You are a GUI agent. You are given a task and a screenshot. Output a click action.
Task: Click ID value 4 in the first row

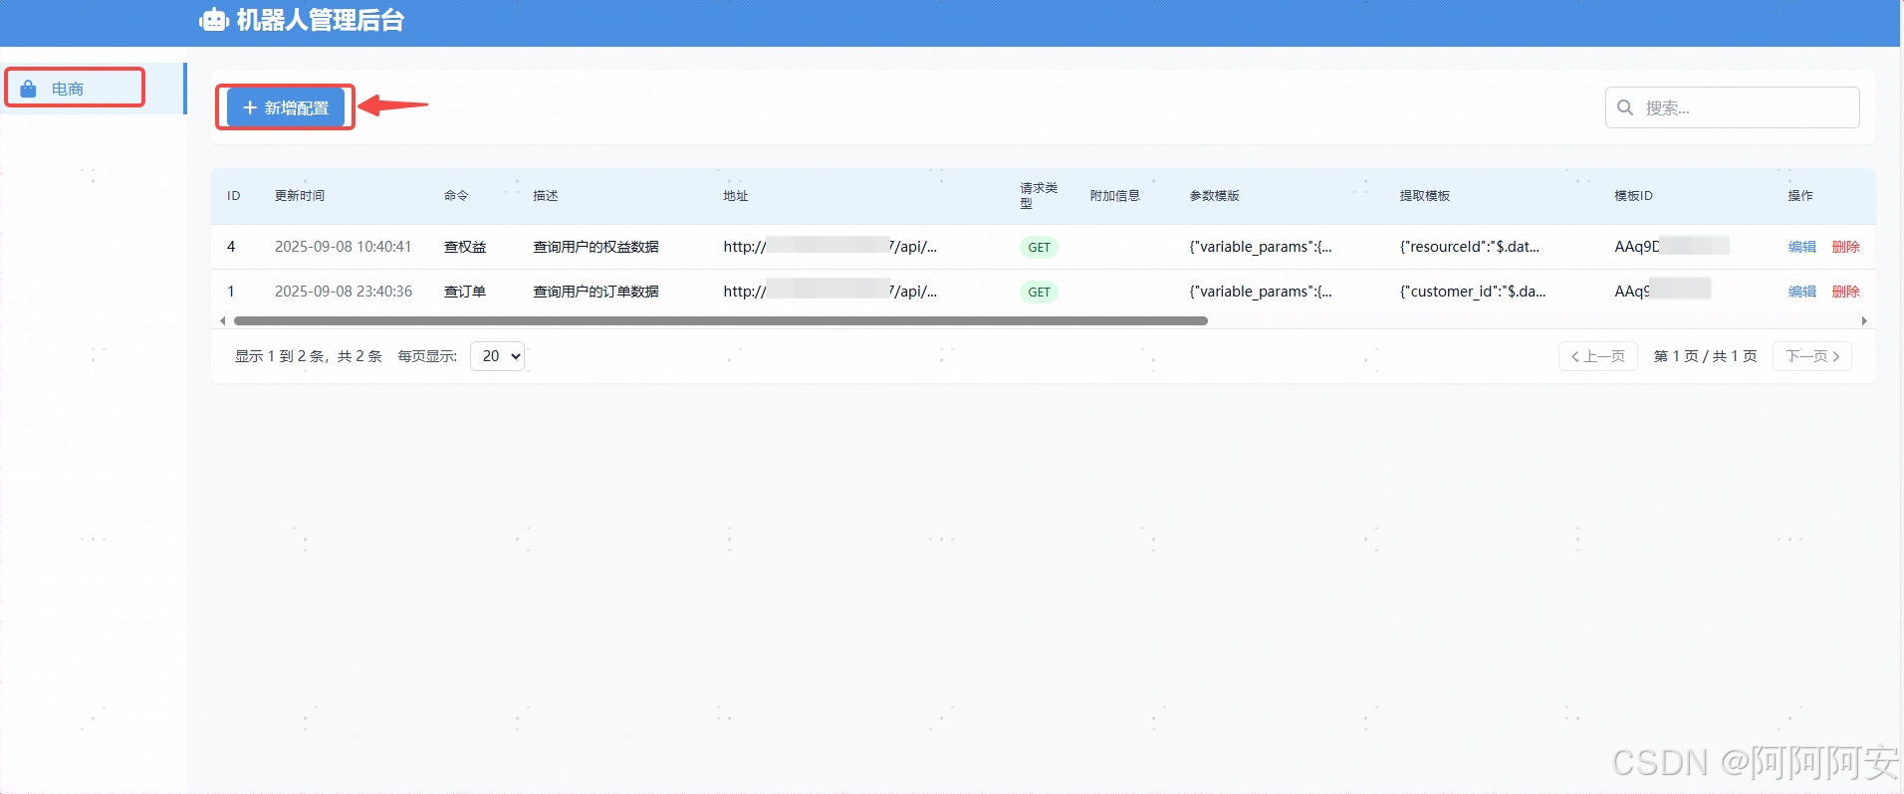point(231,247)
